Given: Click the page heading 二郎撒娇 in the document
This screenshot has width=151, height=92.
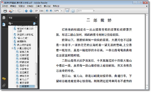Looking at the screenshot, I should tap(99, 20).
